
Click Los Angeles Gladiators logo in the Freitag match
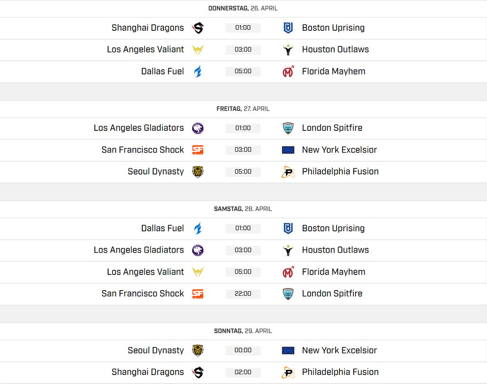tap(198, 128)
